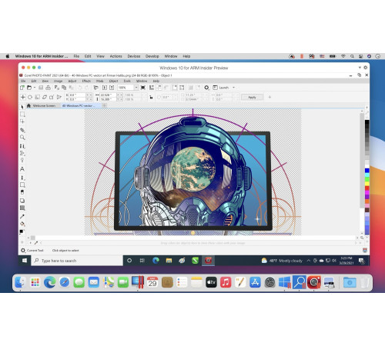
Task: Select the Fill bucket tool
Action: tap(22, 224)
